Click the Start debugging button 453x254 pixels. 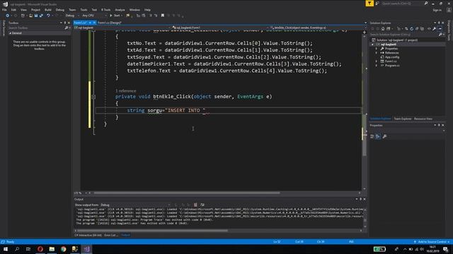click(x=115, y=16)
